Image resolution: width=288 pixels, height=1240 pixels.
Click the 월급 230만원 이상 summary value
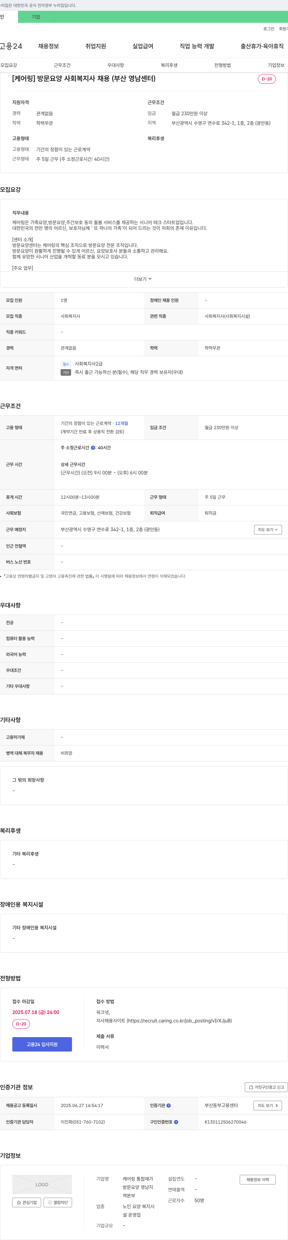tap(190, 114)
